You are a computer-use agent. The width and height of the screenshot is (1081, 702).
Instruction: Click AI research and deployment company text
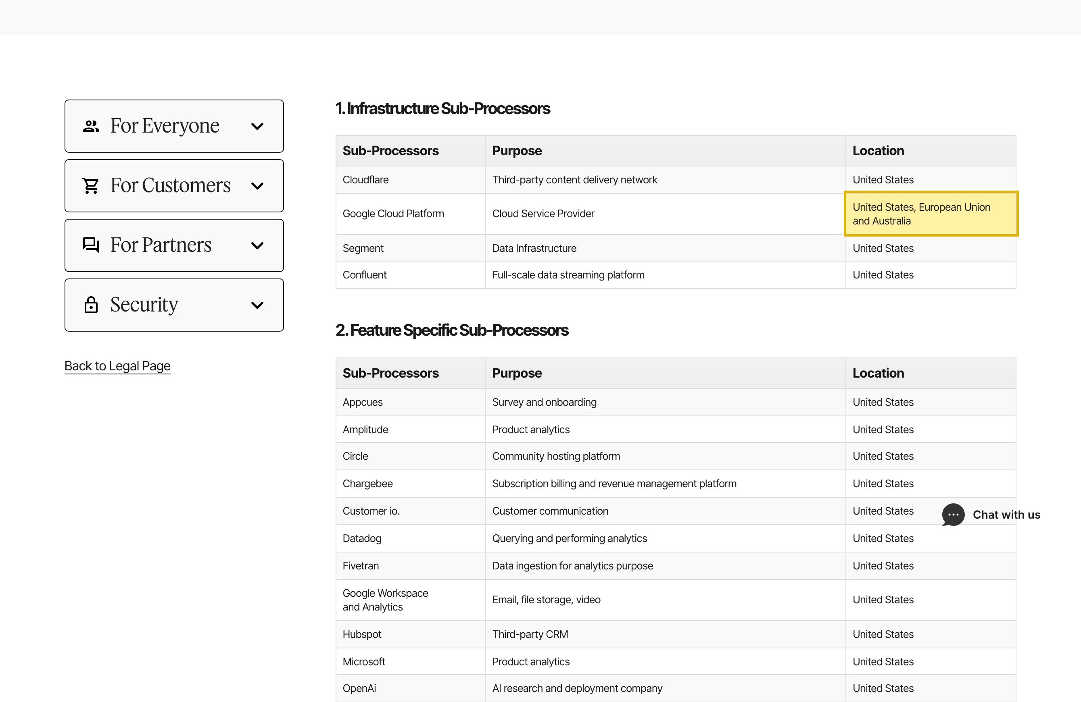(577, 688)
